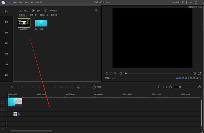The image size is (204, 133).
Task: Click the 导出 export button in toolbar
Action: (97, 87)
